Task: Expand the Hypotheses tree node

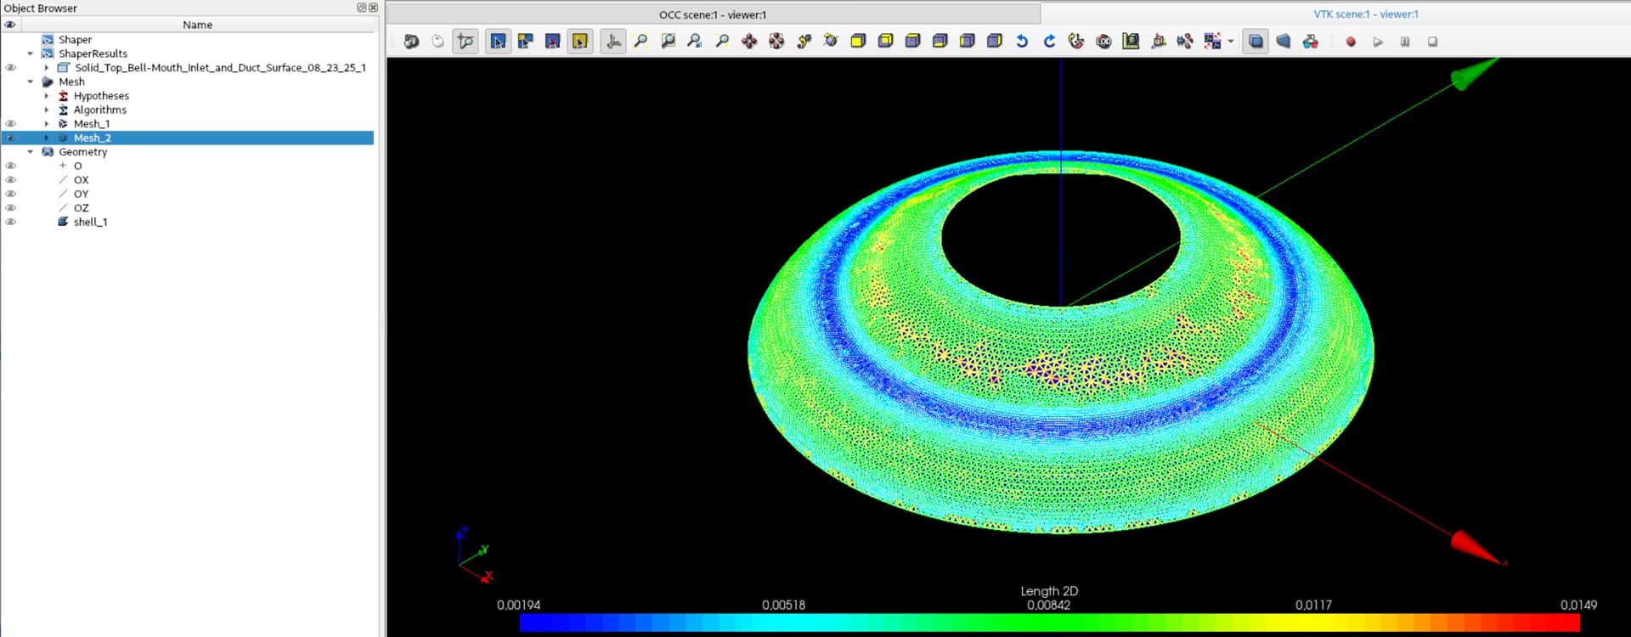Action: [x=47, y=96]
